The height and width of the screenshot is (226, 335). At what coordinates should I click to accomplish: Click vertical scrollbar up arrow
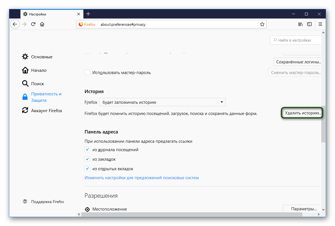click(323, 33)
